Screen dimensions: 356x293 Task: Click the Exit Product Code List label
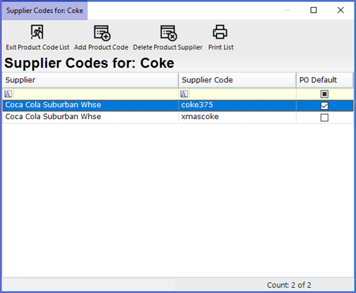pyautogui.click(x=38, y=47)
